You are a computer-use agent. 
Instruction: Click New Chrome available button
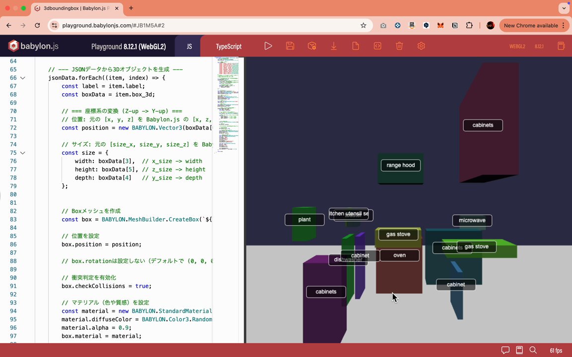pos(534,25)
